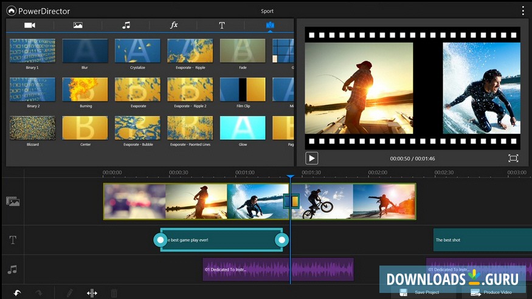532x299 pixels.
Task: Open the music library tab
Action: point(126,25)
